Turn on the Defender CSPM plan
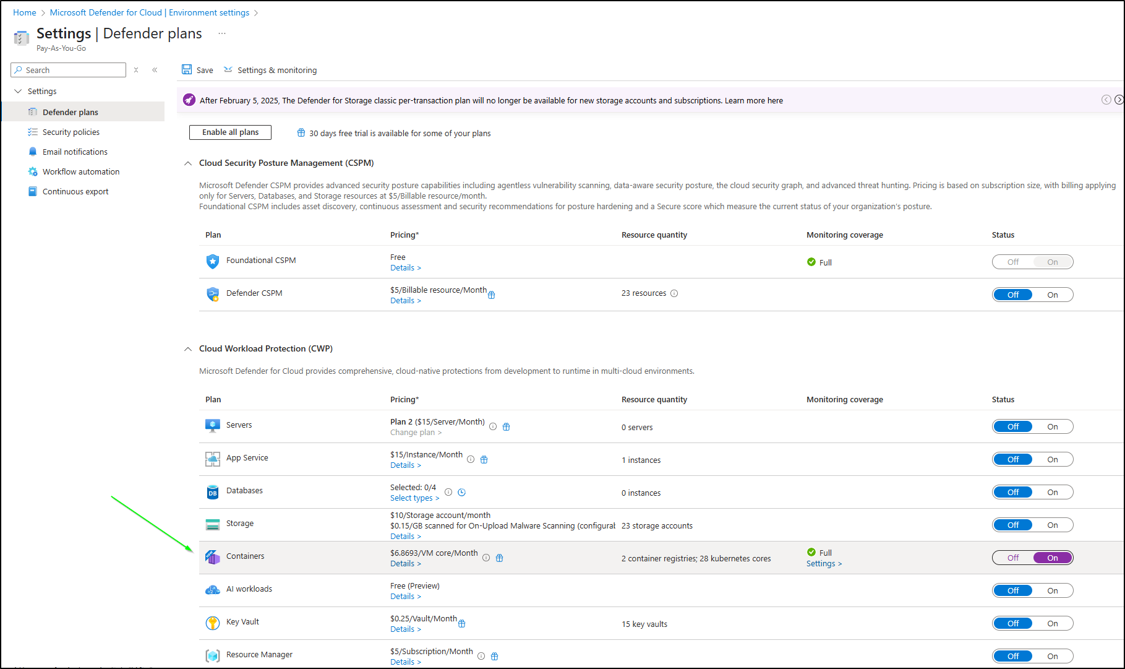Viewport: 1125px width, 669px height. tap(1052, 295)
